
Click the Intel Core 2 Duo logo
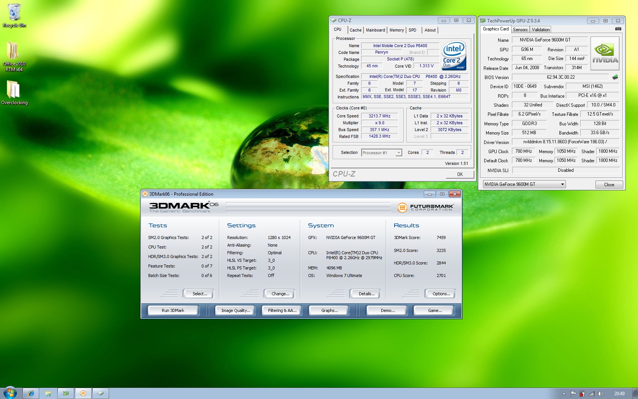tap(454, 55)
